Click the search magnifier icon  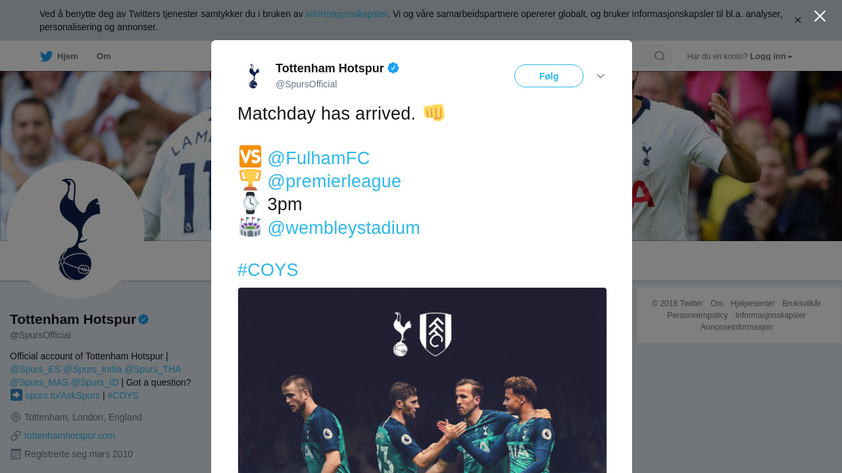[659, 56]
